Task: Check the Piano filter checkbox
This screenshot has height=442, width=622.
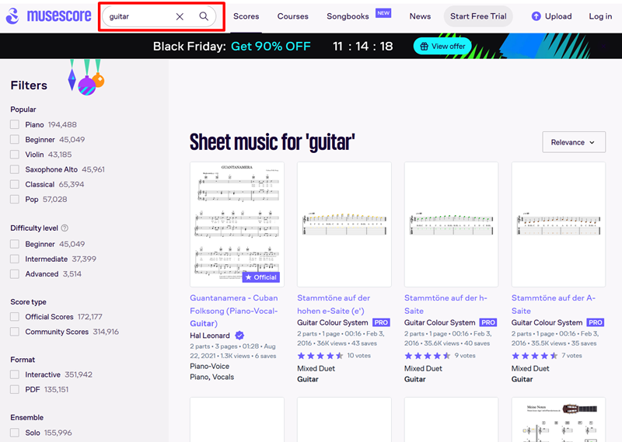Action: [x=15, y=124]
